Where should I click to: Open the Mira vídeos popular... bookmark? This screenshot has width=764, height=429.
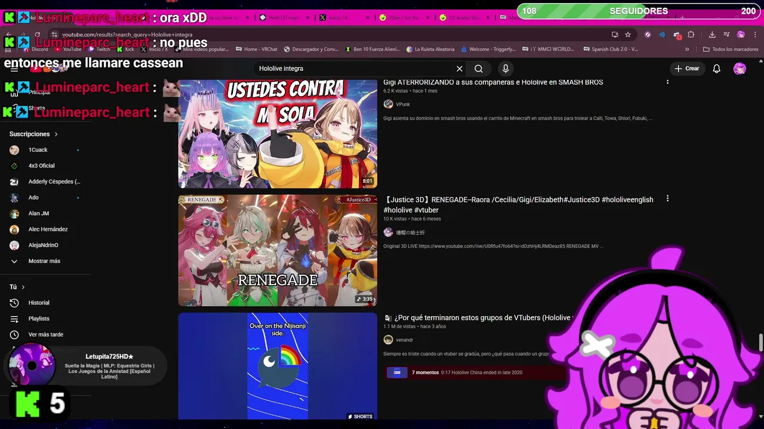tap(202, 49)
